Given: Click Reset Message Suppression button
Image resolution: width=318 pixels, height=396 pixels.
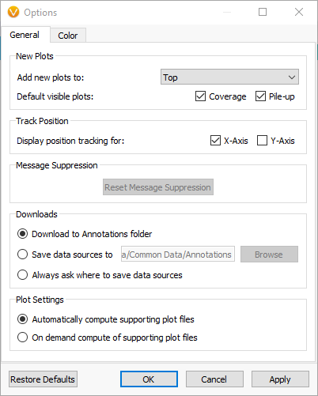Looking at the screenshot, I should click(158, 187).
